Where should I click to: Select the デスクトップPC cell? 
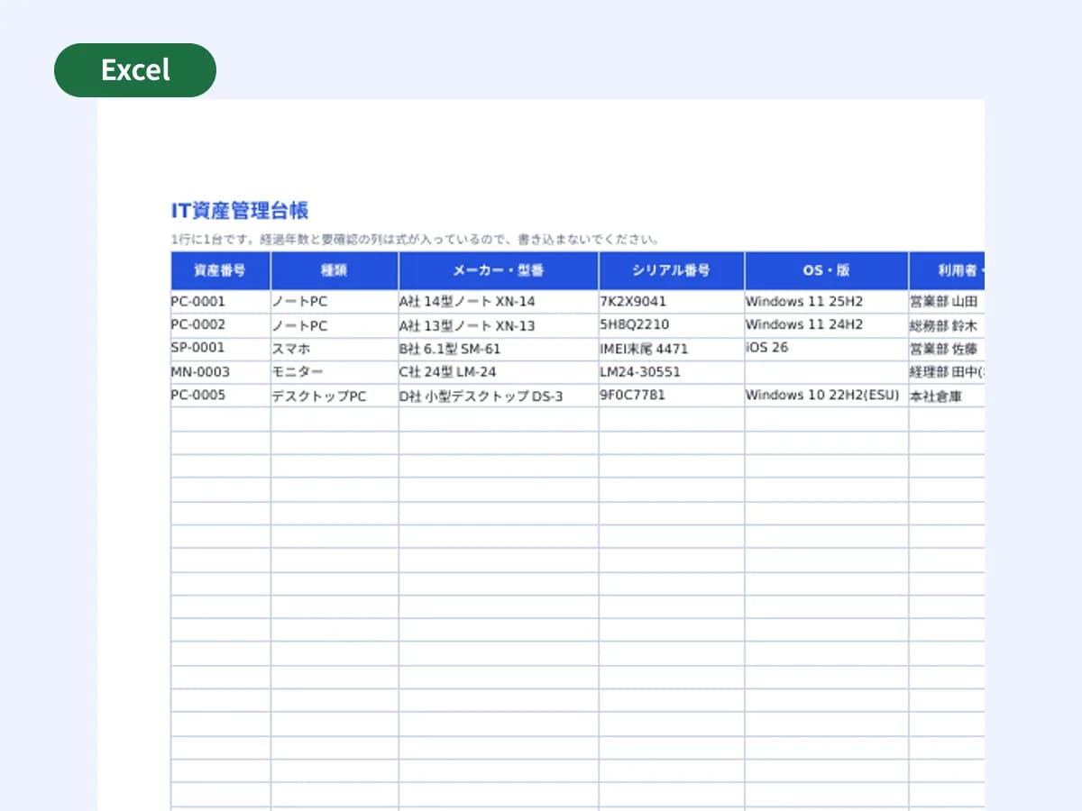point(335,396)
